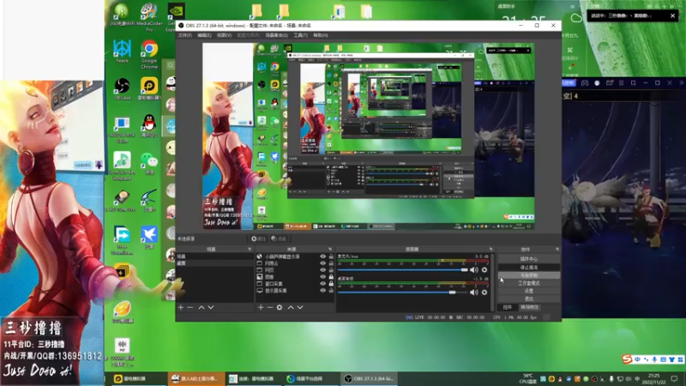This screenshot has width=686, height=386.
Task: Open the 场景集合(S) menu
Action: (x=276, y=35)
